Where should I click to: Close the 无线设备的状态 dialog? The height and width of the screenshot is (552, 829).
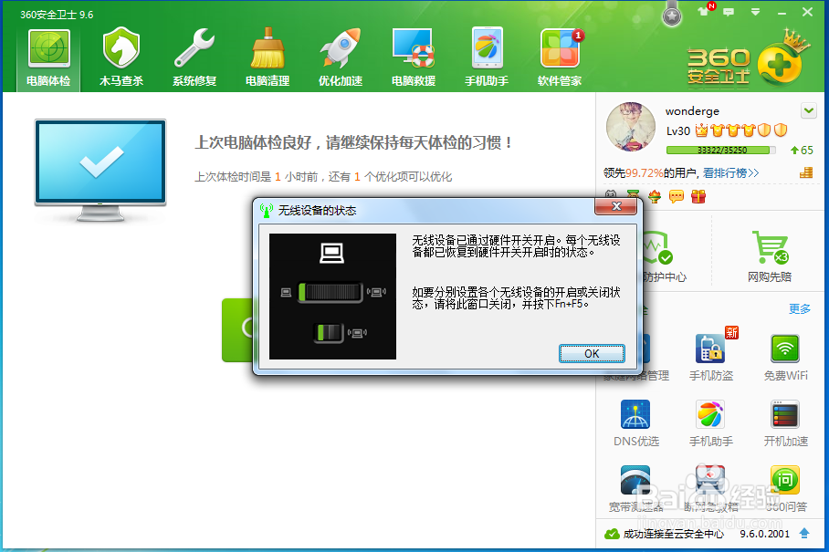pyautogui.click(x=616, y=206)
